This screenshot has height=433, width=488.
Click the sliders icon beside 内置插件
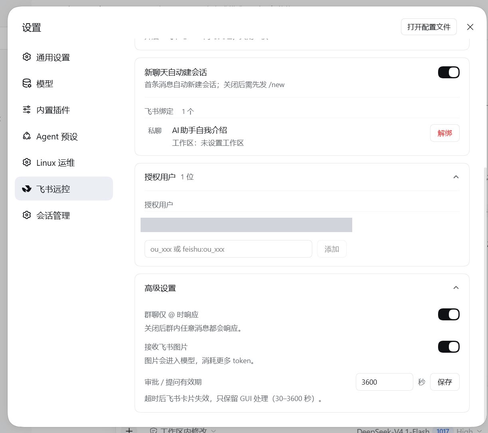pos(27,110)
